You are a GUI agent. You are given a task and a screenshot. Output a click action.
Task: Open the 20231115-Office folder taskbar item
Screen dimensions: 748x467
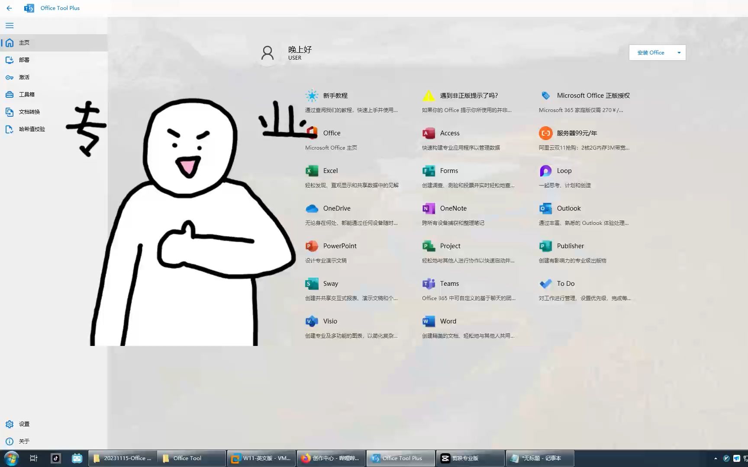[x=123, y=458]
